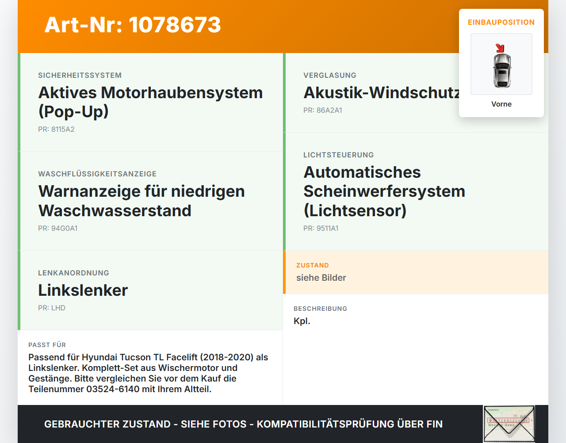Click the code 'PR: 8115A2'
566x443 pixels.
pyautogui.click(x=56, y=129)
